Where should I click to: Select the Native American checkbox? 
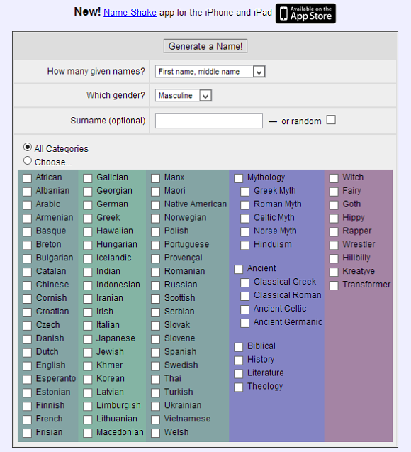(x=155, y=205)
